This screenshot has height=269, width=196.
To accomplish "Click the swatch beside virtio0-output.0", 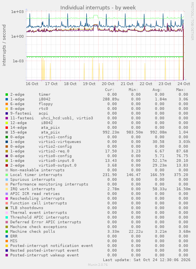I will click(x=7, y=165).
